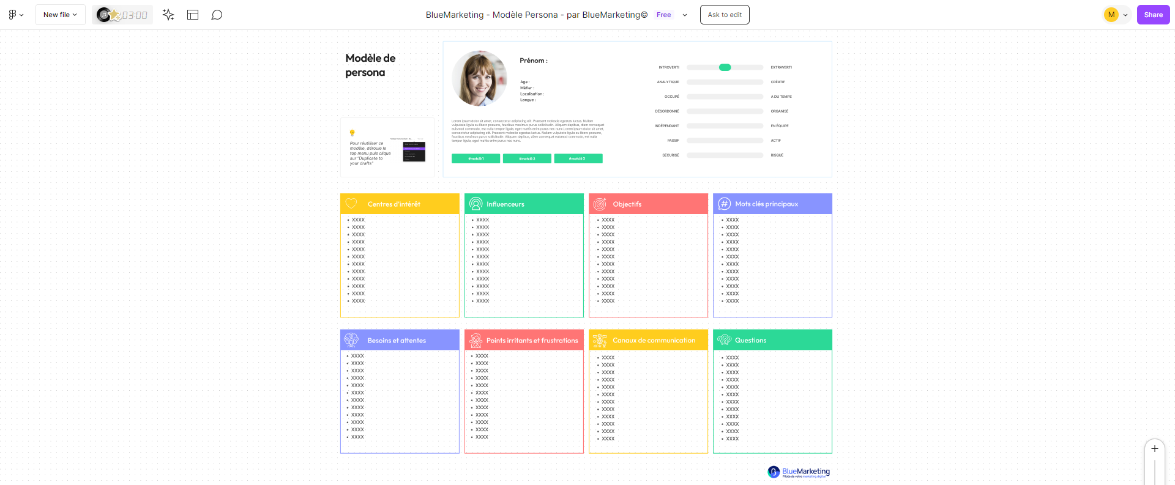Select the persona portrait photo

(479, 78)
